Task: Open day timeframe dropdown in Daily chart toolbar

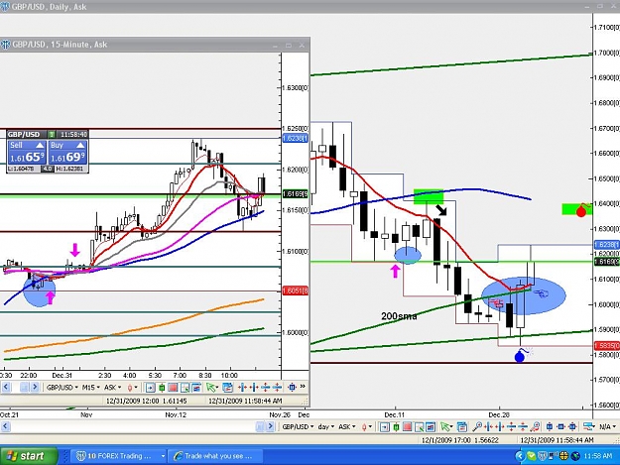Action: [326, 426]
